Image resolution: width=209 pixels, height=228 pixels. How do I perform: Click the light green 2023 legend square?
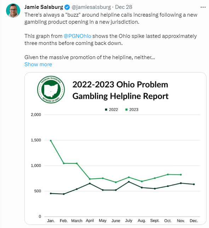[126, 109]
